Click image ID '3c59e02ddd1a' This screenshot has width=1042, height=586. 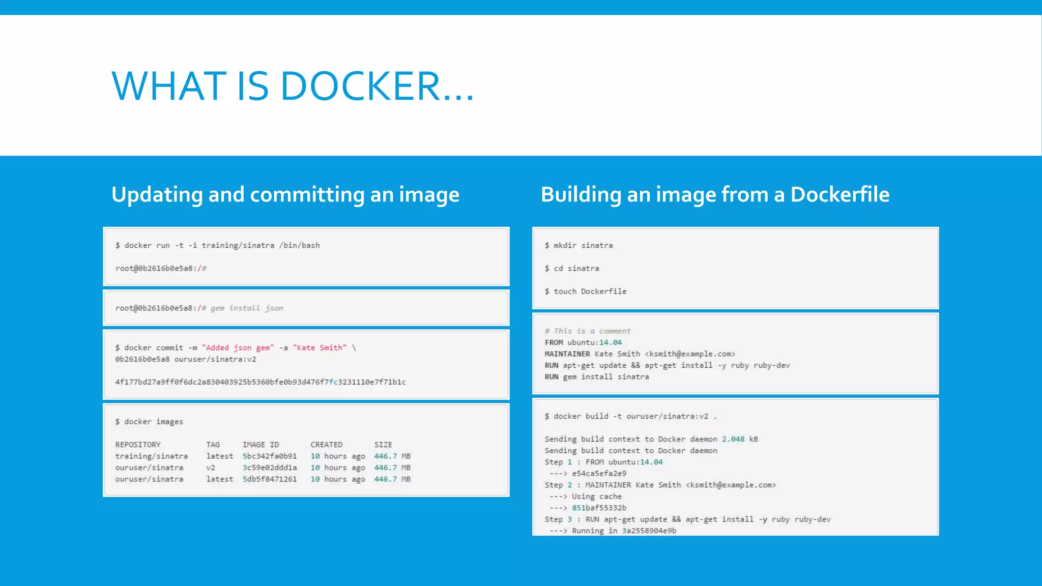[x=270, y=467]
